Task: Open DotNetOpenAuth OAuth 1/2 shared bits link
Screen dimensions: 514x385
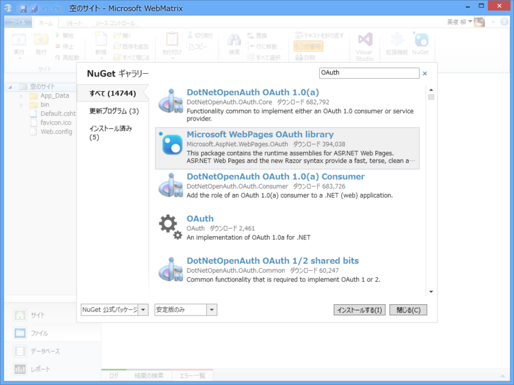Action: pos(272,261)
